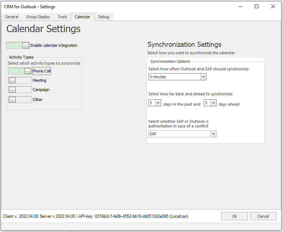This screenshot has width=283, height=232.
Task: Click the Campaign label
Action: pos(41,90)
